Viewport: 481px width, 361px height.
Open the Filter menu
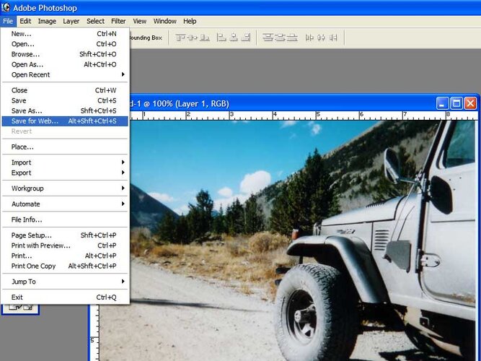118,21
